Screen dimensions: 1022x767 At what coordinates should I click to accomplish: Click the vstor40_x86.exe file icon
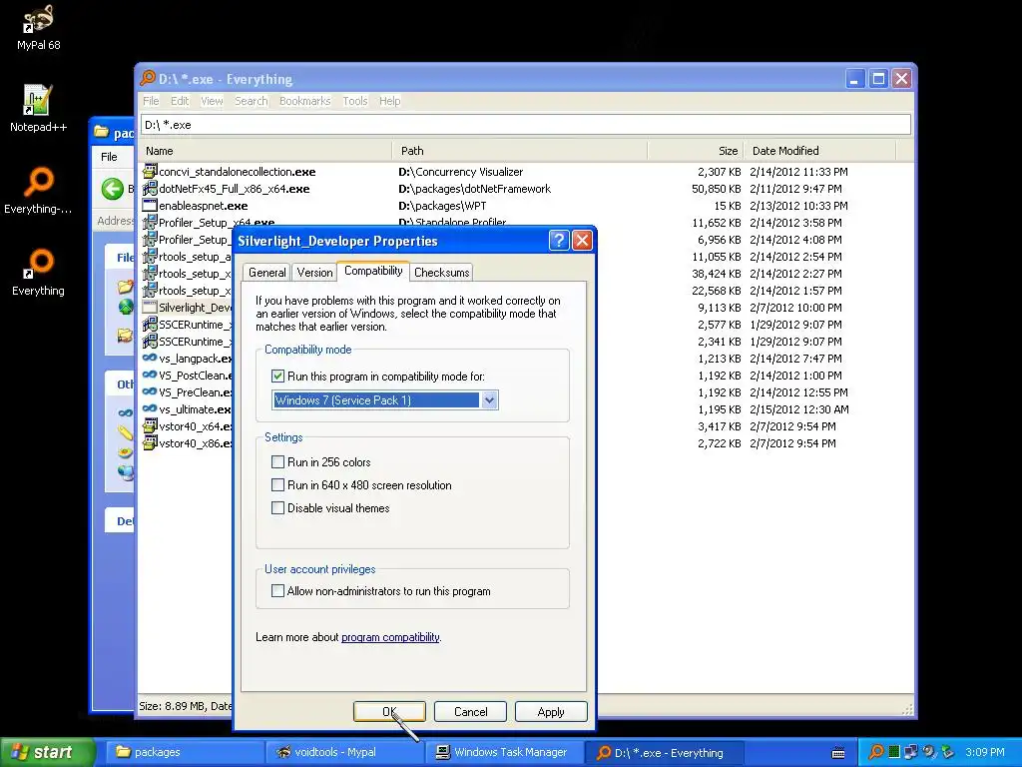(150, 442)
